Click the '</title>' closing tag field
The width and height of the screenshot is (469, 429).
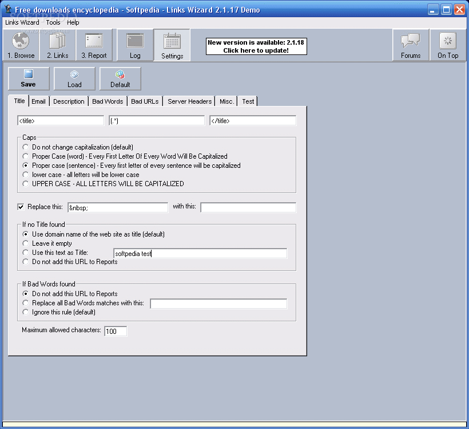coord(253,121)
